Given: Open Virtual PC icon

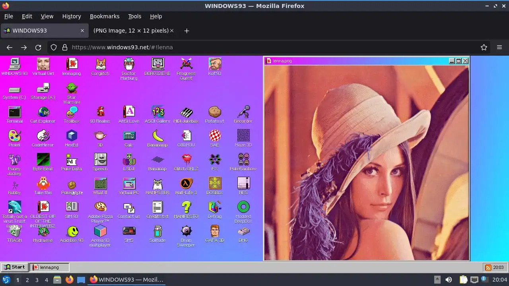Looking at the screenshot, I should [x=129, y=184].
